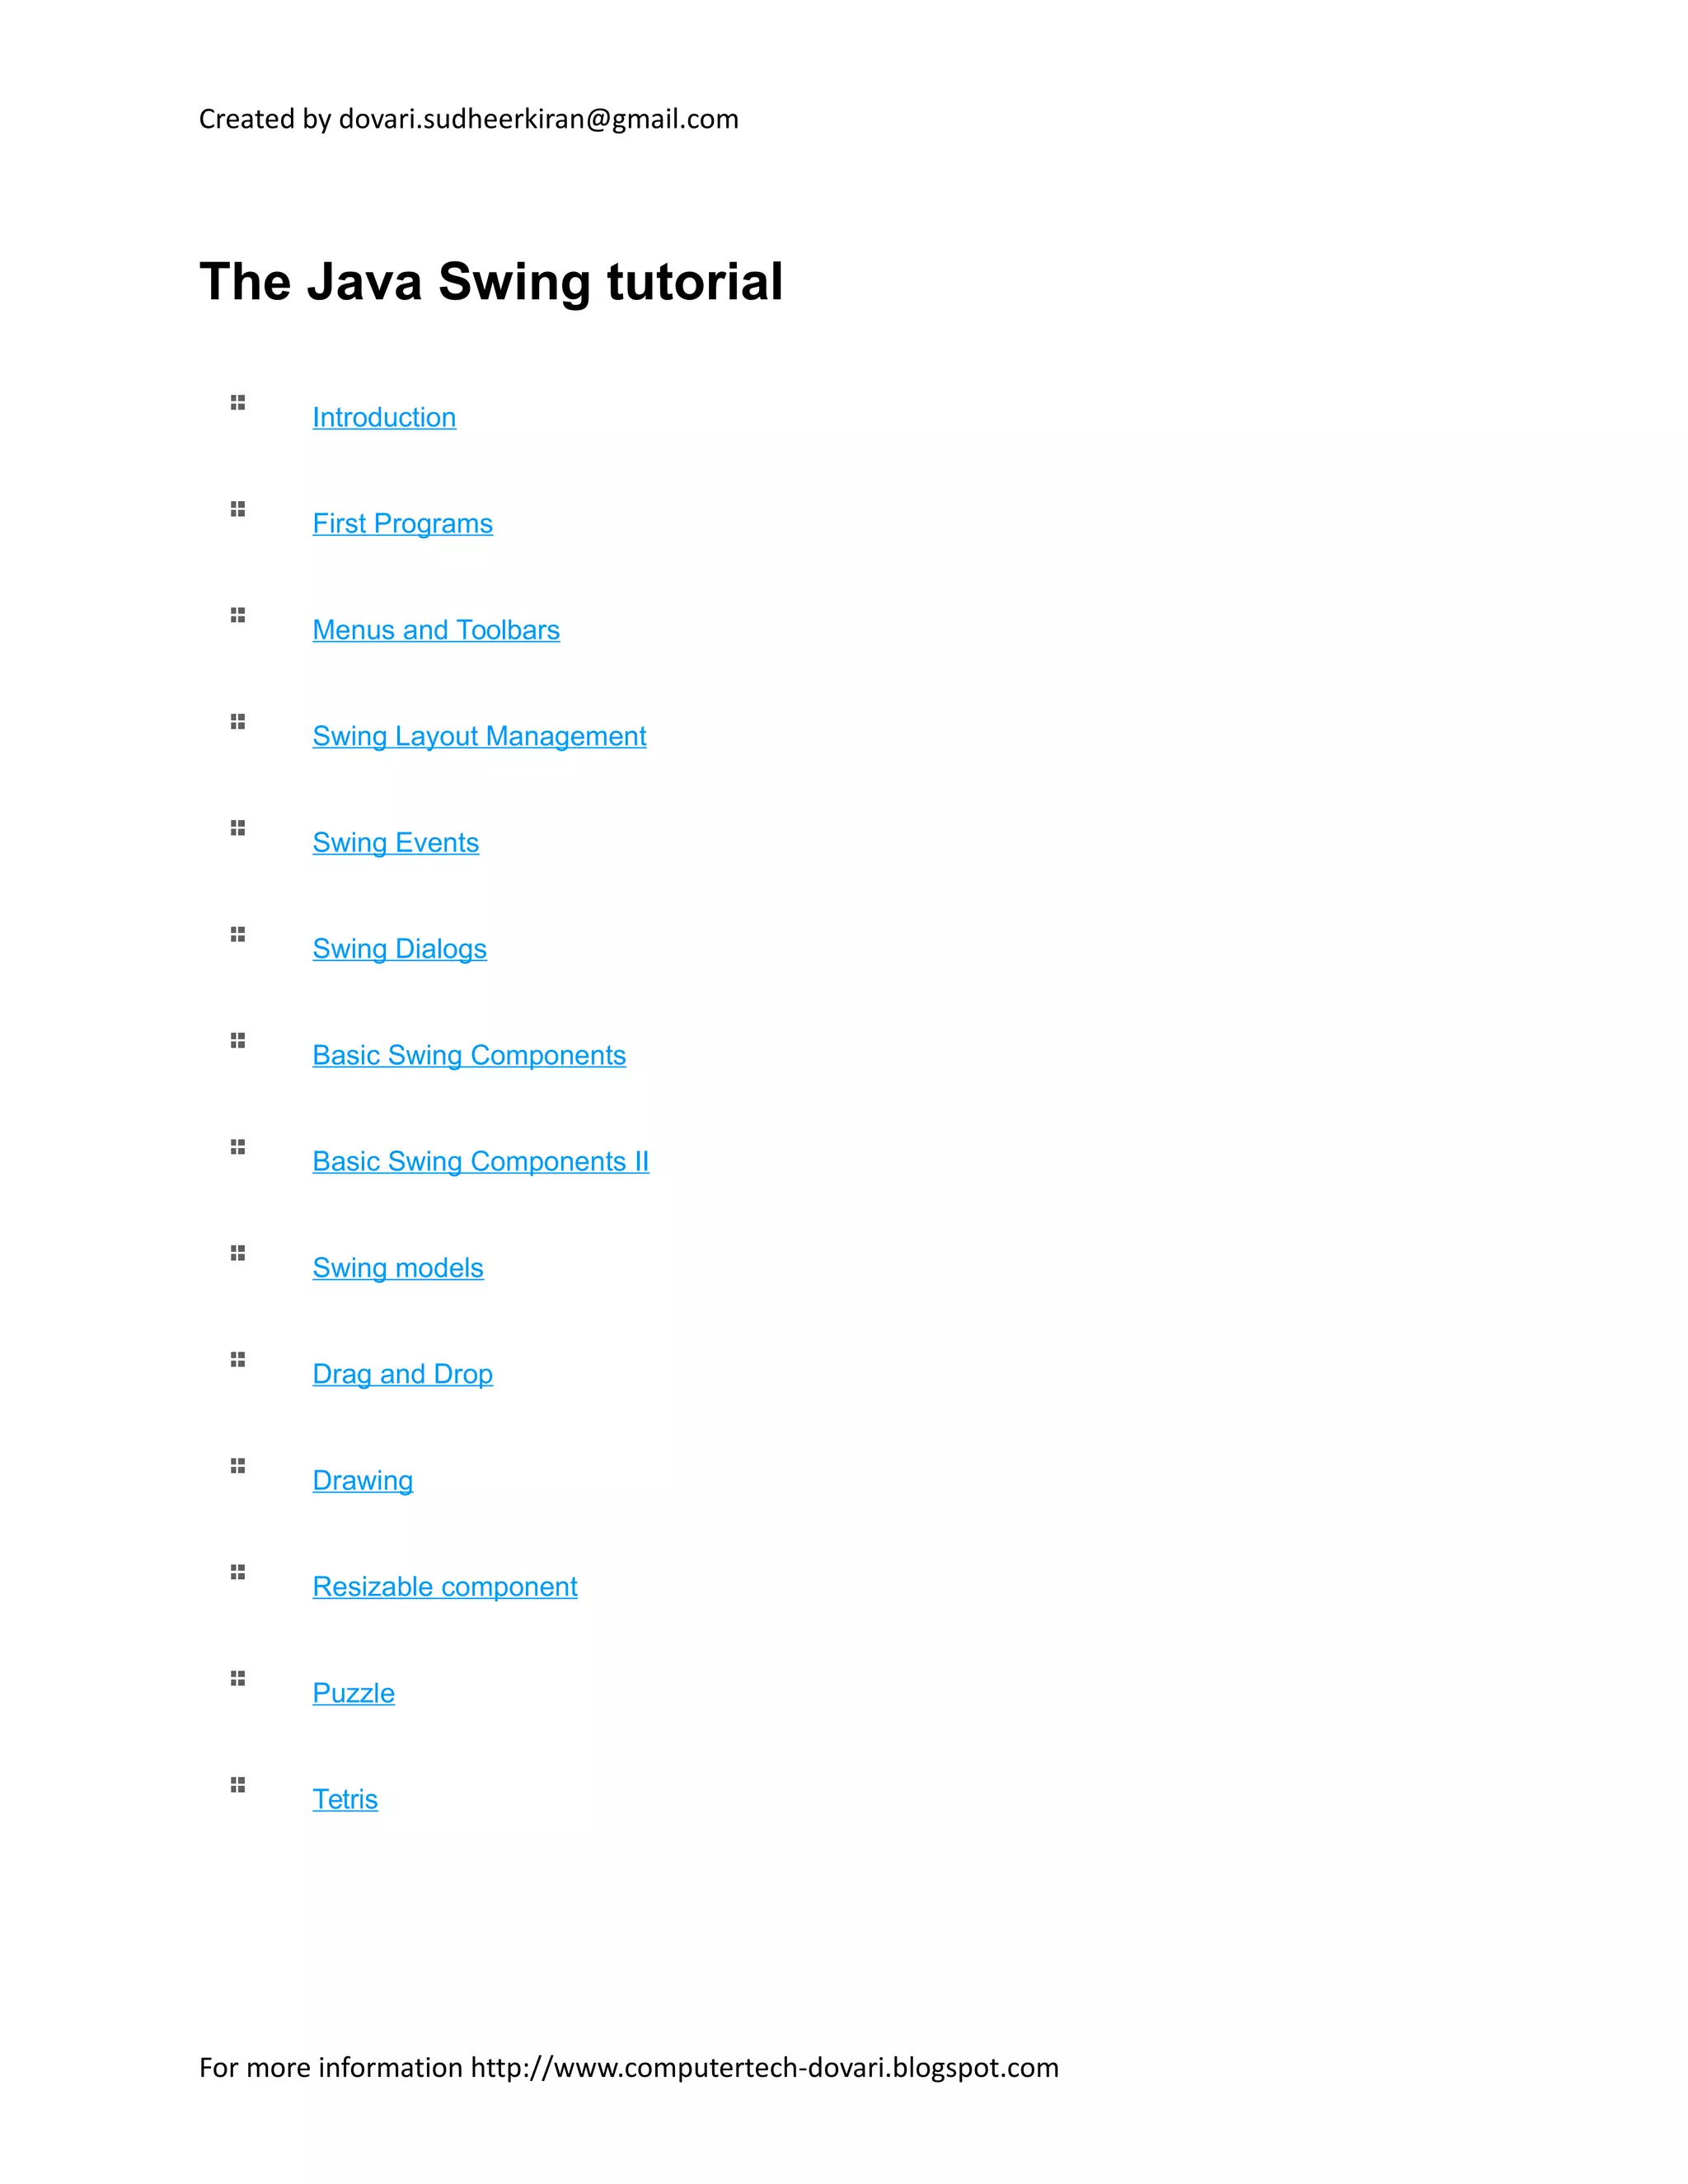Click the bullet icon beside Swing Events
The image size is (1688, 2184).
coord(238,828)
